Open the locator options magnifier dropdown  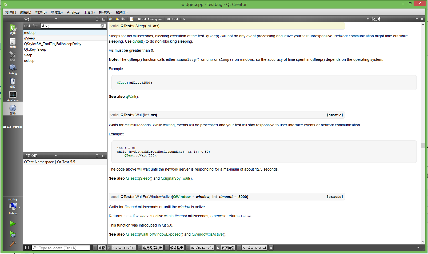coord(35,248)
